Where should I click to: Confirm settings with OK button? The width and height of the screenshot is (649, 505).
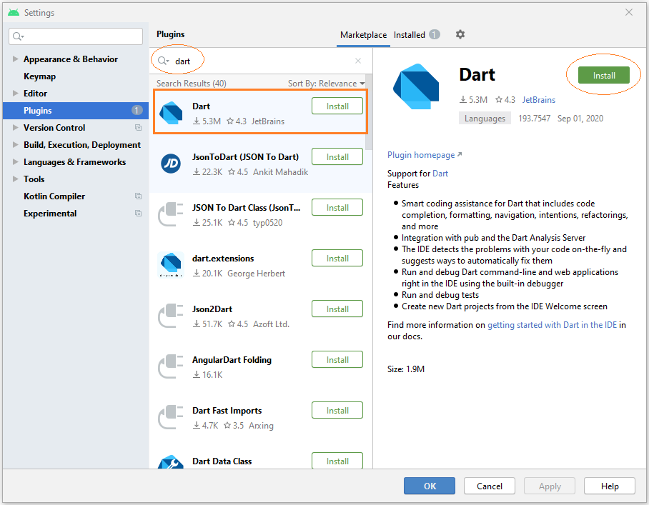click(430, 486)
